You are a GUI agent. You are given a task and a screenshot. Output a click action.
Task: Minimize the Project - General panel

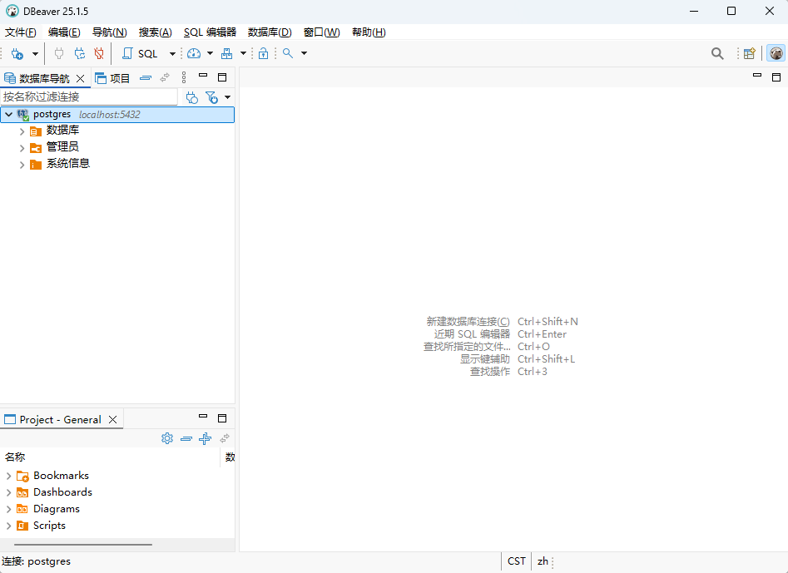[203, 417]
